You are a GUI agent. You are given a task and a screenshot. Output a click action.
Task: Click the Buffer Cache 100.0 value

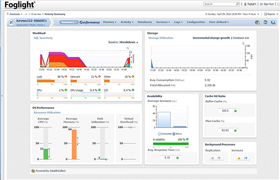(x=225, y=111)
